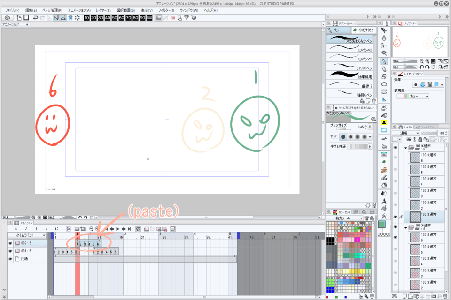This screenshot has height=300, width=451.
Task: Toggle eye icon of top 002 : 6 layer folder
Action: pyautogui.click(x=395, y=147)
